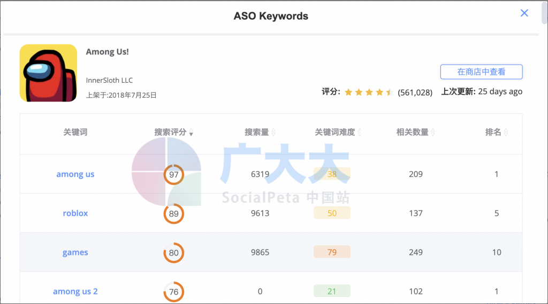This screenshot has width=548, height=304.
Task: Open the 'among us 2' keyword link
Action: click(x=75, y=291)
